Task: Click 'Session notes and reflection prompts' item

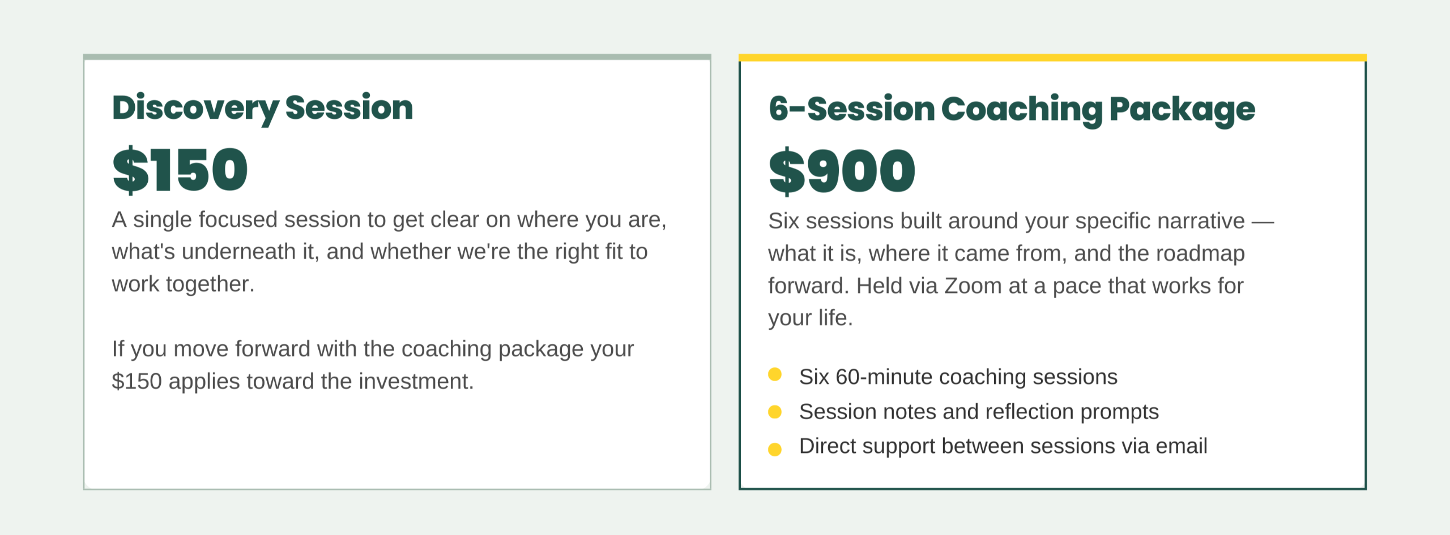Action: point(979,412)
